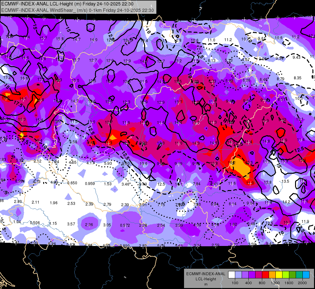Image resolution: width=315 pixels, height=289 pixels.
Task: Click the grid value 0.959
Action: click(x=90, y=183)
